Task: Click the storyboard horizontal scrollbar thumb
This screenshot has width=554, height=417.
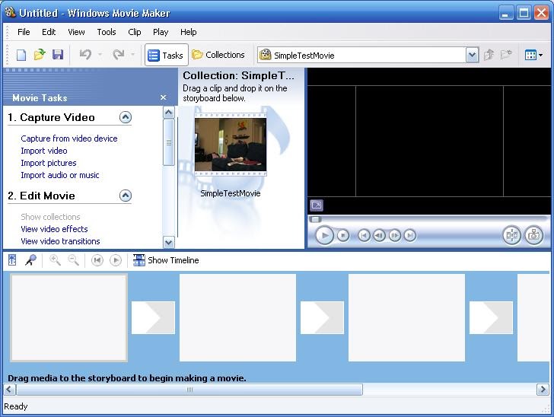Action: tap(189, 390)
